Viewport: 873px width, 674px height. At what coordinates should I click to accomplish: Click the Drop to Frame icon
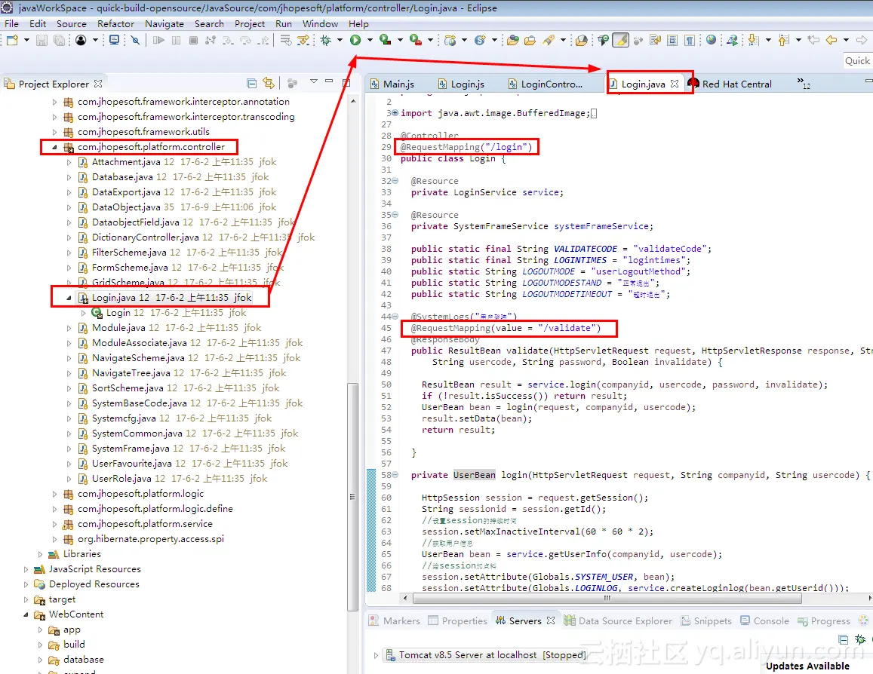286,40
